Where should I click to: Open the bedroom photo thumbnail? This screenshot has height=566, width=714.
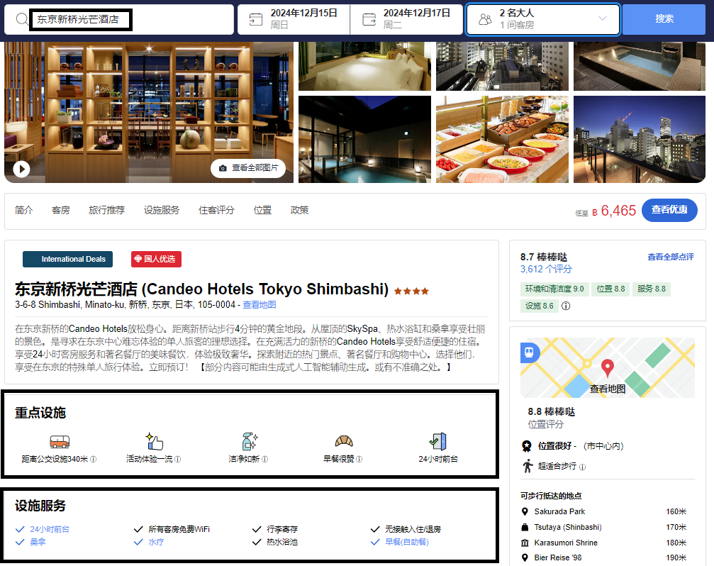[364, 67]
